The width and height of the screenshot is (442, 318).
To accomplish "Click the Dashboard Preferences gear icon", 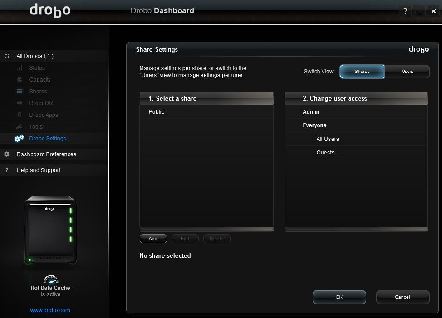I will (x=7, y=154).
